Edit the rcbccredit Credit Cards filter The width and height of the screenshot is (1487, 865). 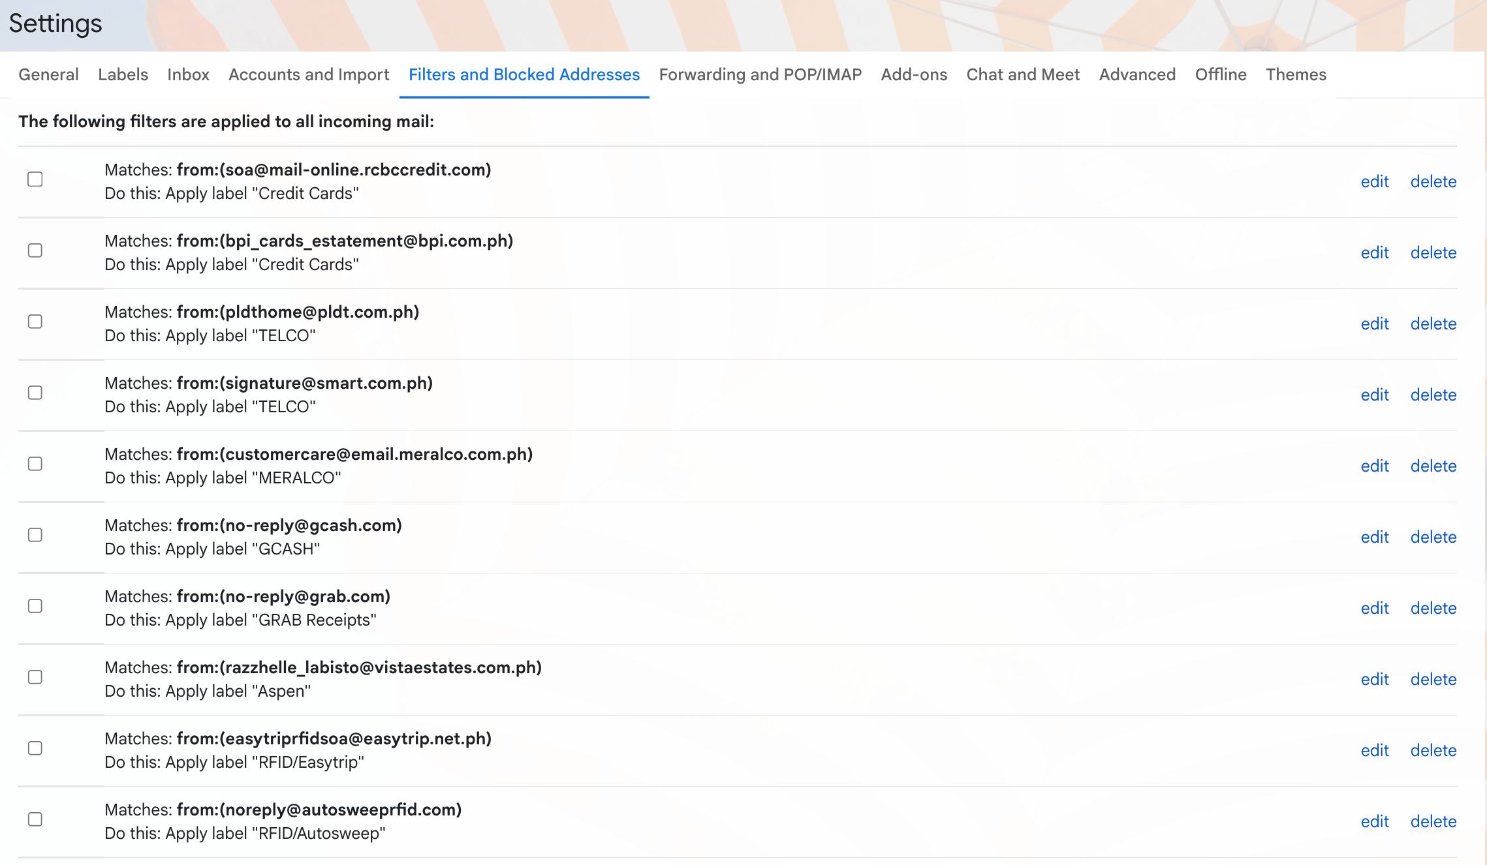point(1374,181)
